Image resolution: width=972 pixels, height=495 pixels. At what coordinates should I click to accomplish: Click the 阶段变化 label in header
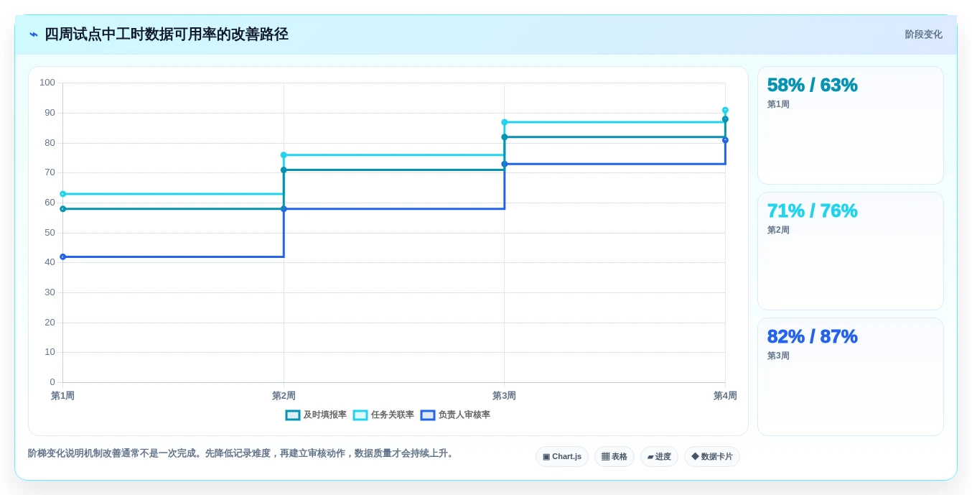(923, 34)
